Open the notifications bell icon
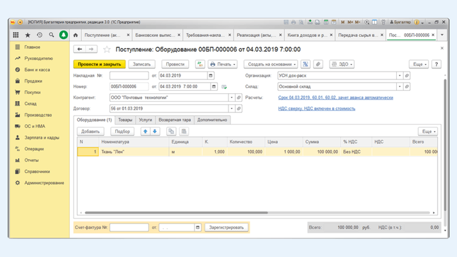The width and height of the screenshot is (457, 257). (63, 35)
